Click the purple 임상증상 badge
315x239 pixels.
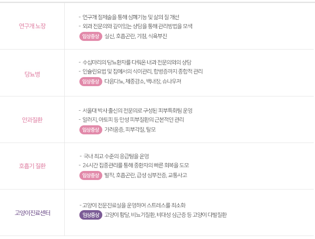(x=91, y=215)
